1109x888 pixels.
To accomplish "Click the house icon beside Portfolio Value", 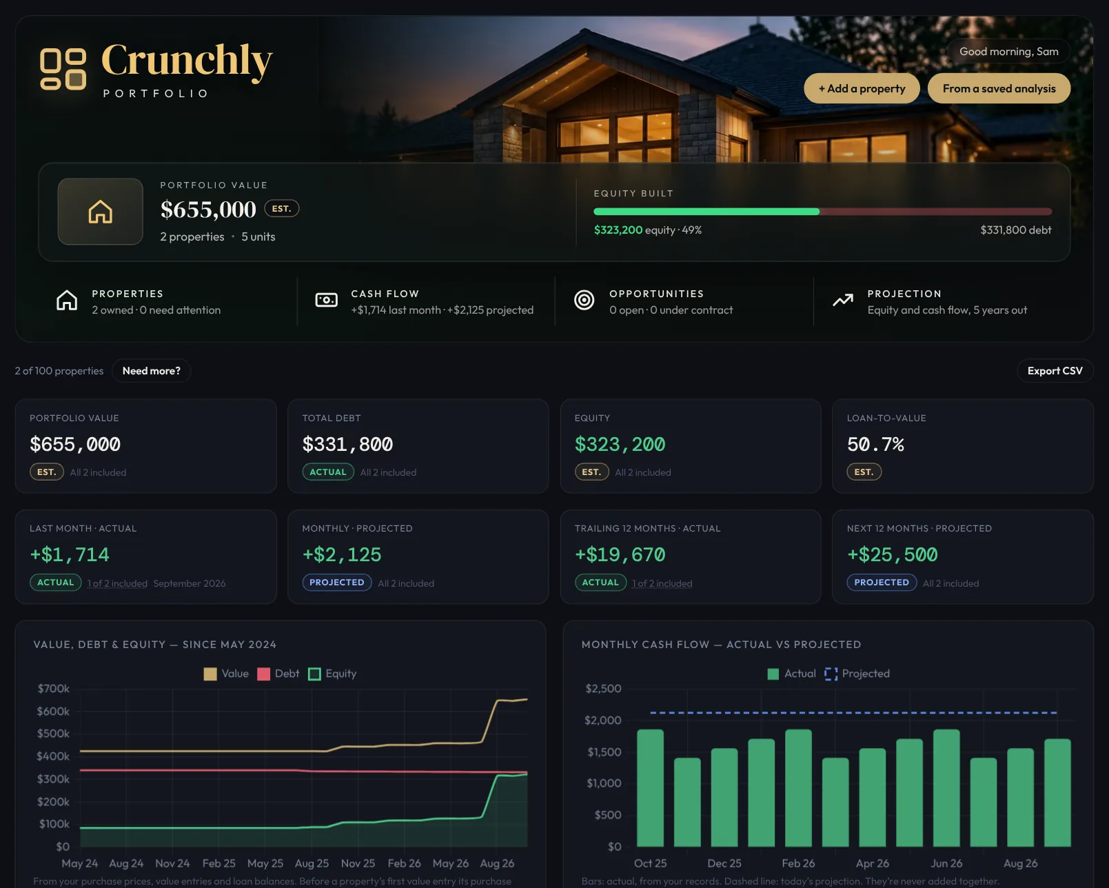I will [100, 212].
